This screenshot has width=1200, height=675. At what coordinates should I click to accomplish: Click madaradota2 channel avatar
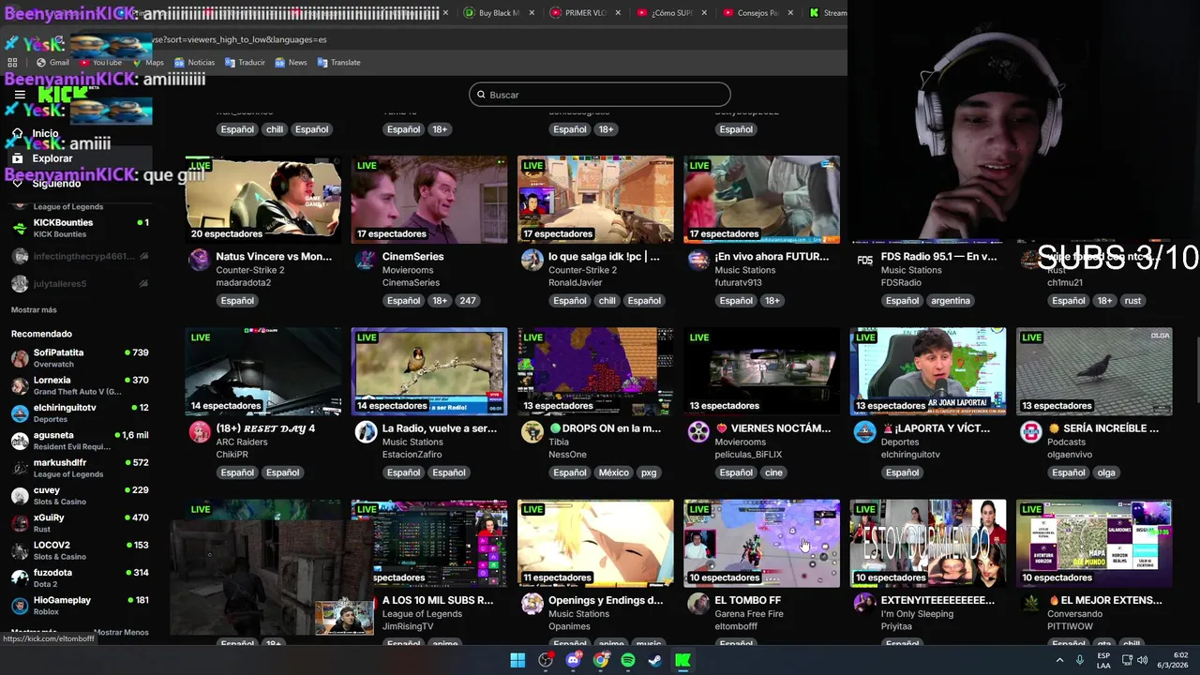click(200, 261)
